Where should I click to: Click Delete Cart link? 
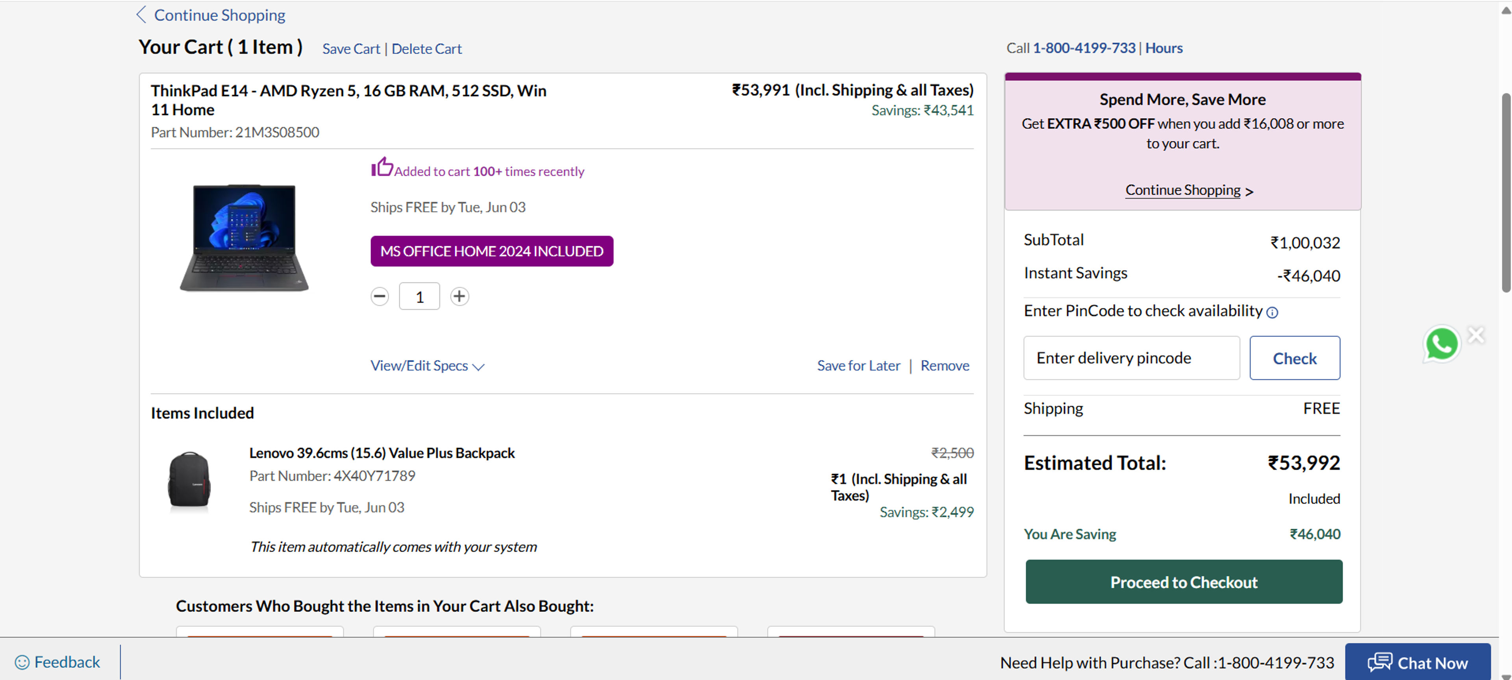427,49
